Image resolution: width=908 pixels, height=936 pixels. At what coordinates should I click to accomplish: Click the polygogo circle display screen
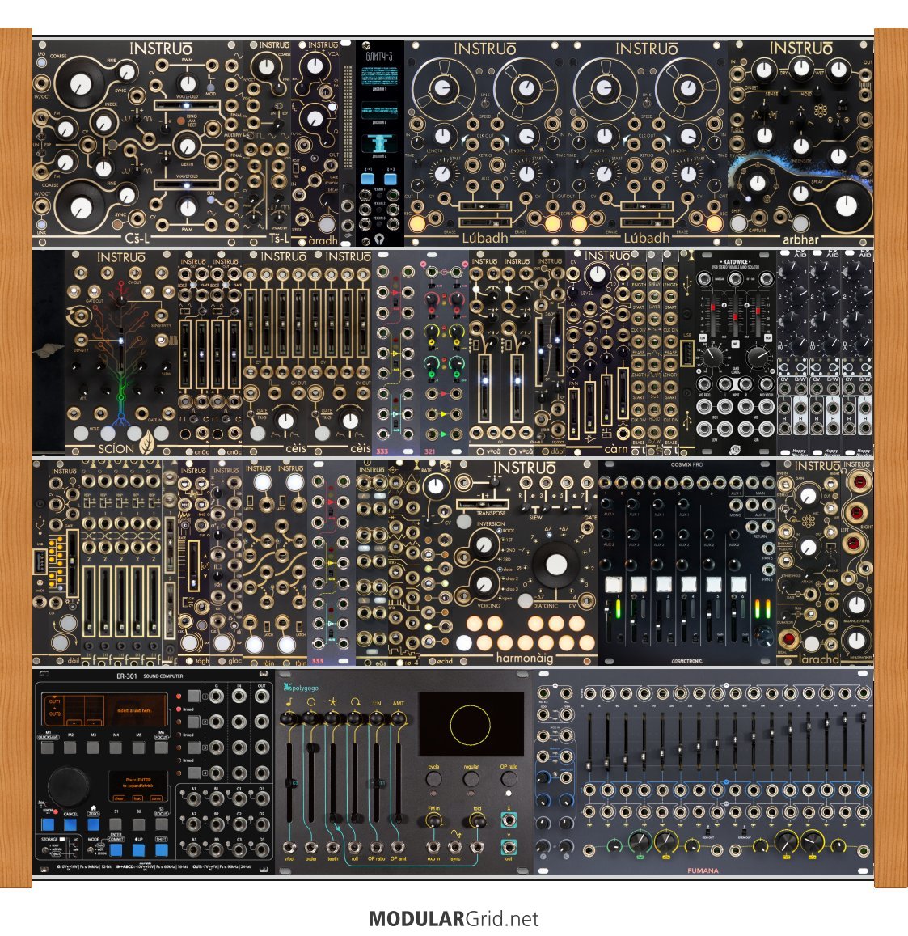click(x=471, y=724)
